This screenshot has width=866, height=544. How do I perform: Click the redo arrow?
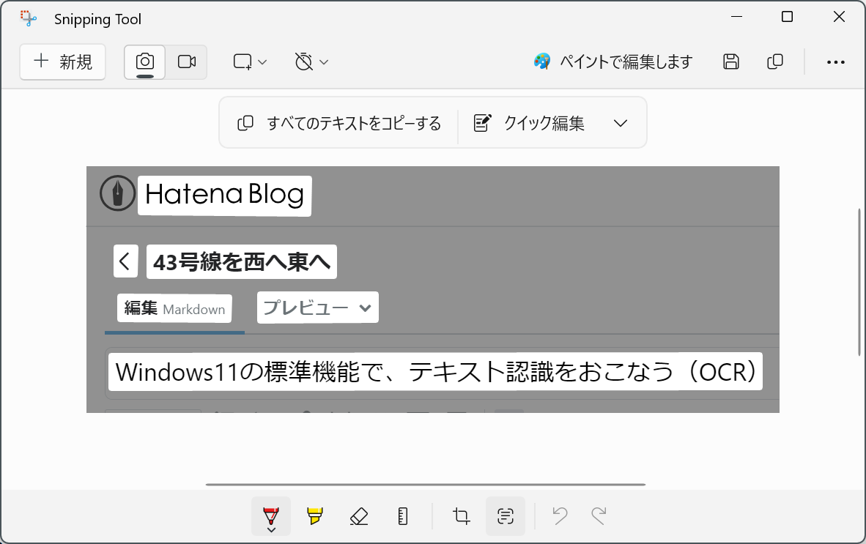[599, 516]
